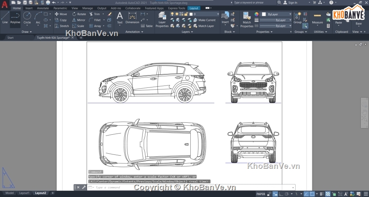Click the Plot printer icon
The width and height of the screenshot is (369, 197).
[48, 3]
